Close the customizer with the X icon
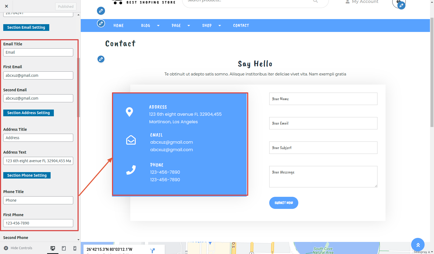434x254 pixels. click(x=6, y=6)
